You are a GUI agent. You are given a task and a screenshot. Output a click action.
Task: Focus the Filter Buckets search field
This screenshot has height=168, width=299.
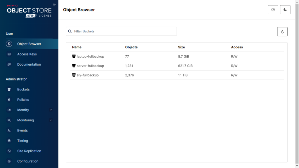point(121,31)
